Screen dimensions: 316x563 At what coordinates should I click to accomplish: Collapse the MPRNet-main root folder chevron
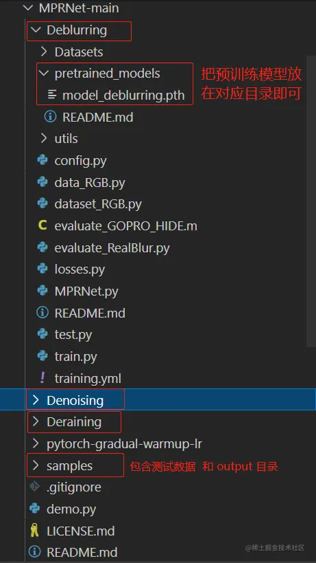[x=27, y=8]
